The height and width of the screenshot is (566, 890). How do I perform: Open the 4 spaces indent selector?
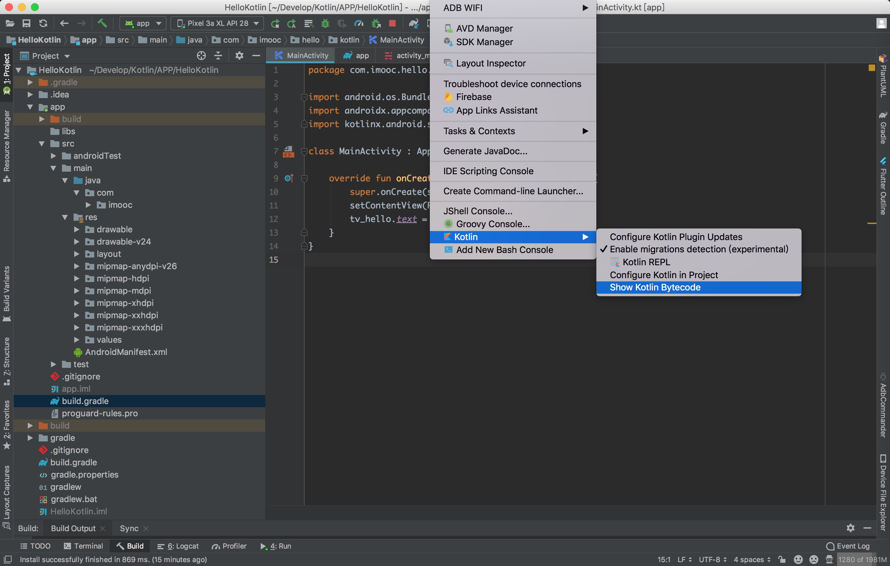(752, 559)
